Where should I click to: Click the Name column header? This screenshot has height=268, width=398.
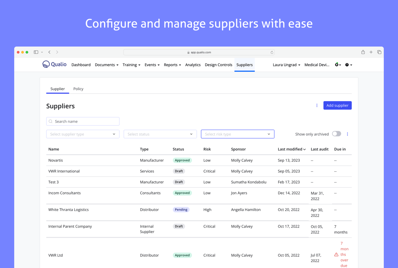pyautogui.click(x=54, y=149)
